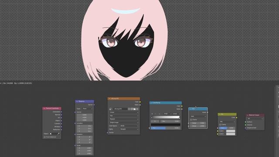Enable From Instancer checkbox
Image resolution: width=279 pixels, height=157 pixels.
[x=44, y=137]
